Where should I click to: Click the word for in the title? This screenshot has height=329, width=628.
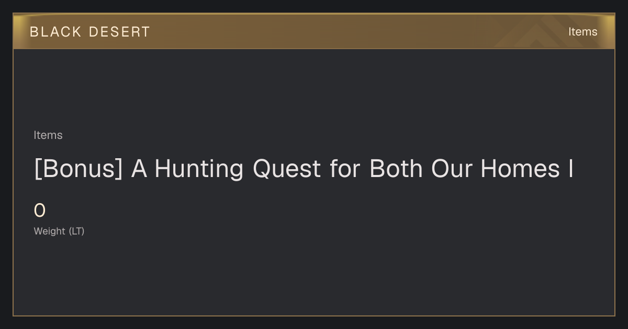point(345,169)
